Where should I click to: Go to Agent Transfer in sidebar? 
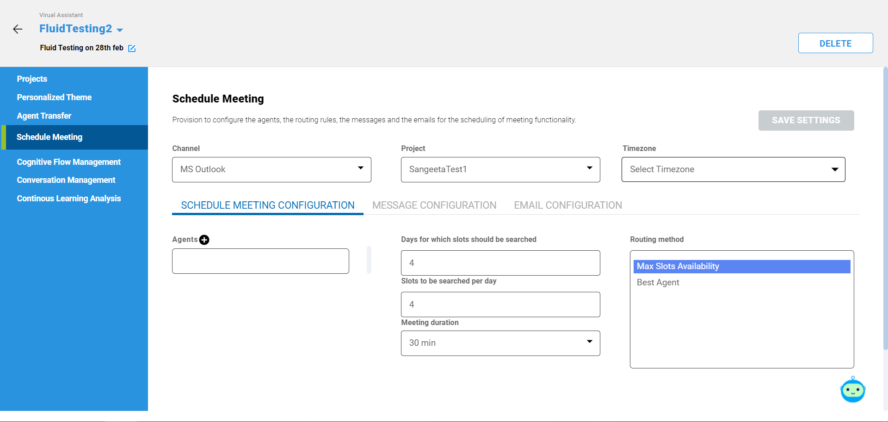point(44,116)
